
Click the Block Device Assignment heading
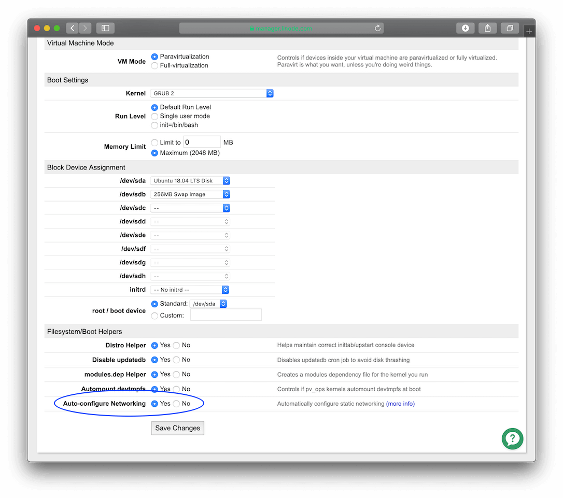[86, 167]
